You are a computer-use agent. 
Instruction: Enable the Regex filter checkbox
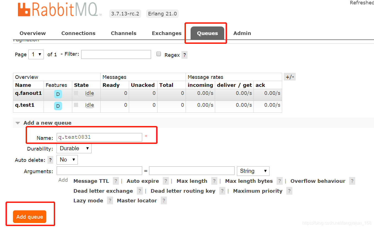pos(159,54)
